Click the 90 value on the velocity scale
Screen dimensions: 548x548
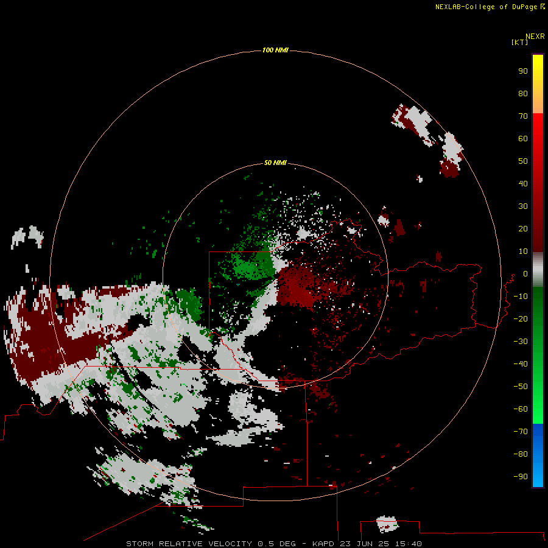point(523,71)
